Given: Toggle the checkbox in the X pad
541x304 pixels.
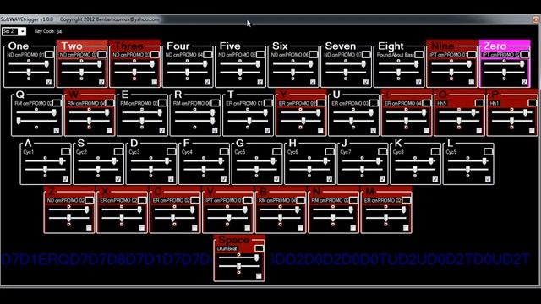Looking at the screenshot, I should coord(141,228).
